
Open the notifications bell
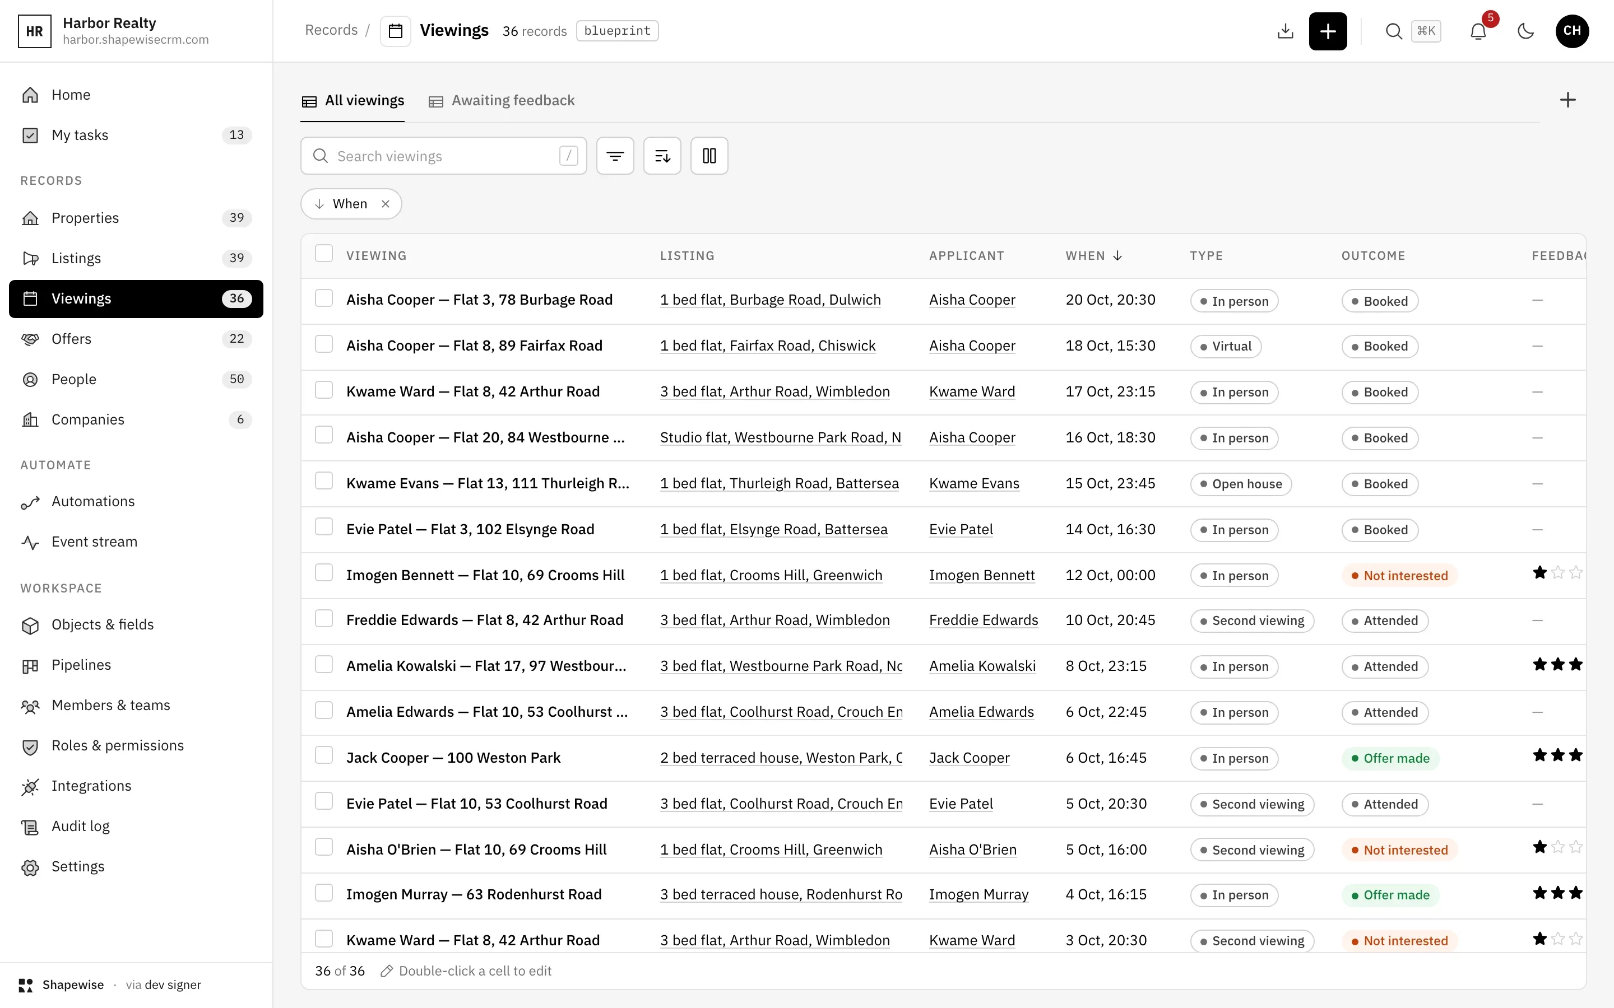[1478, 31]
